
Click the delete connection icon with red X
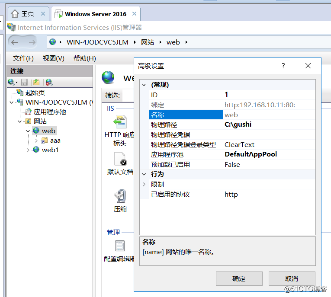[x=49, y=82]
